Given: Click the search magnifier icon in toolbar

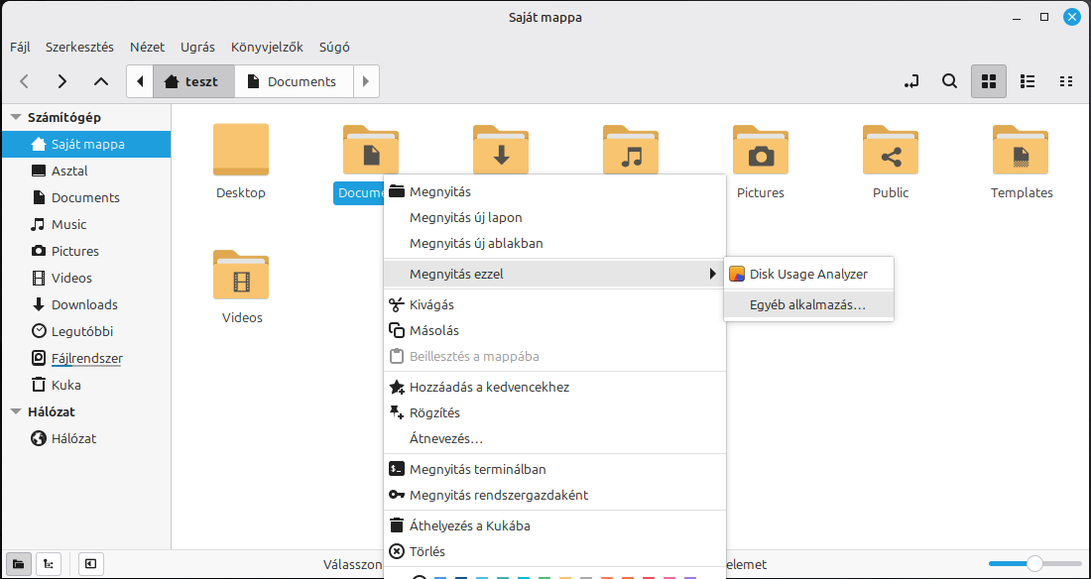Looking at the screenshot, I should click(x=949, y=81).
